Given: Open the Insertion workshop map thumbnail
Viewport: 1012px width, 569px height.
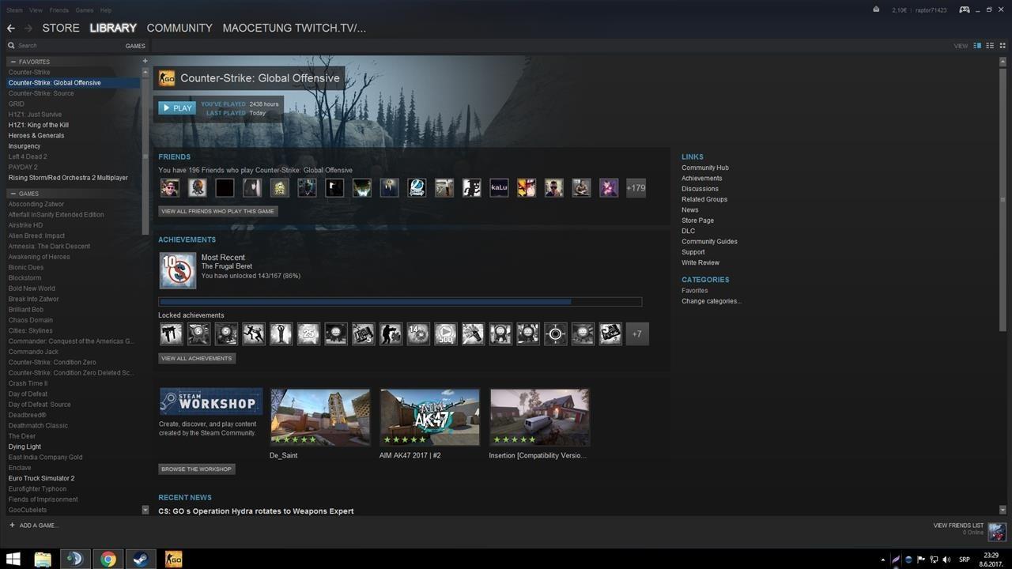Looking at the screenshot, I should (539, 416).
